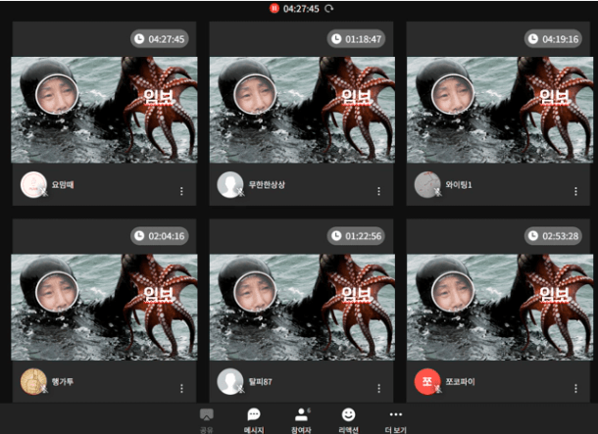Click 무한한상상 profile avatar
This screenshot has height=434, width=598.
230,184
